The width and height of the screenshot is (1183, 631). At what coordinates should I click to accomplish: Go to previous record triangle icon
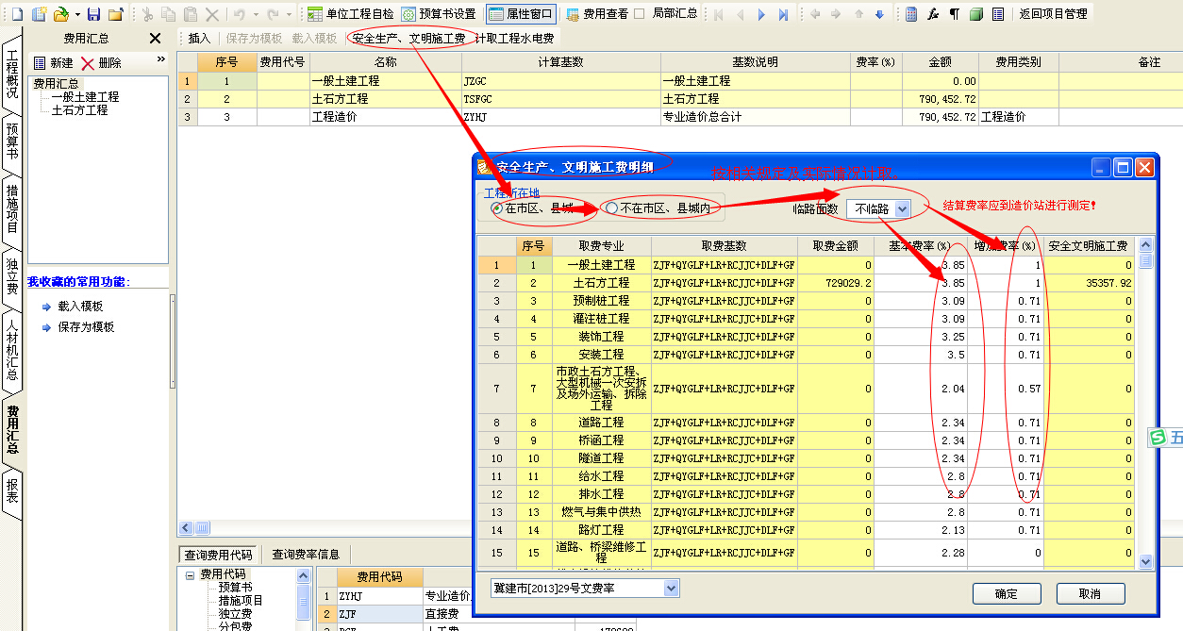click(x=741, y=14)
